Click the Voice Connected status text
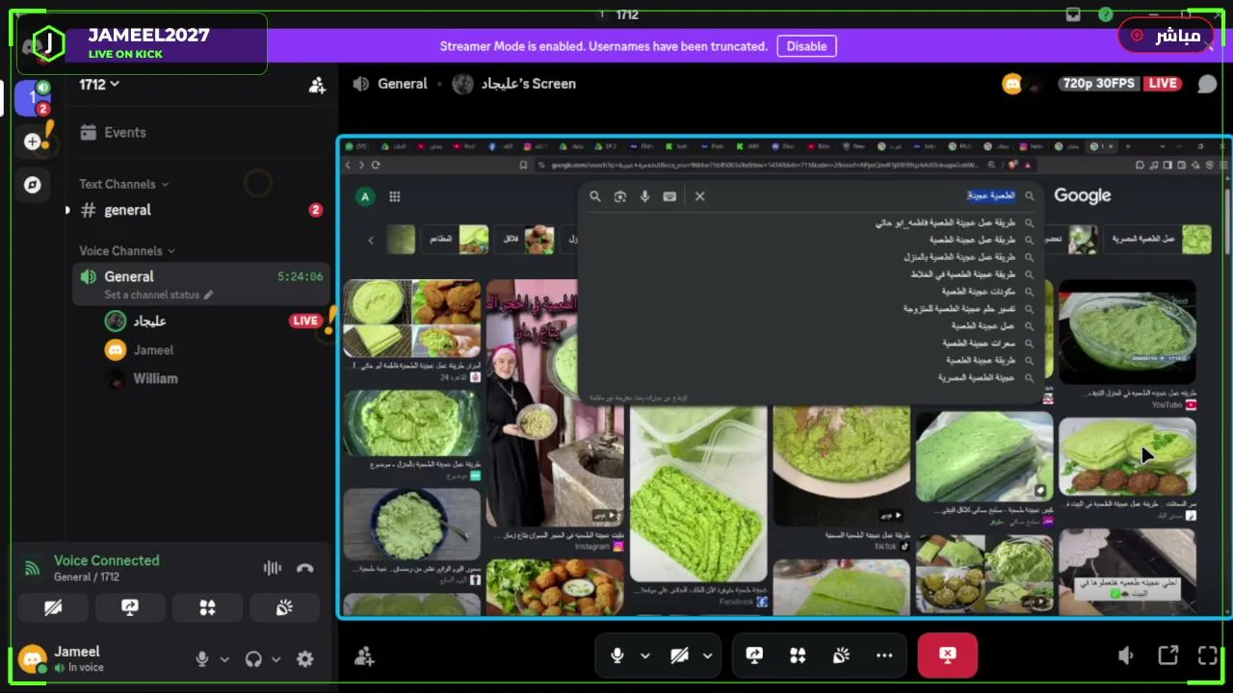Image resolution: width=1233 pixels, height=693 pixels. (107, 560)
